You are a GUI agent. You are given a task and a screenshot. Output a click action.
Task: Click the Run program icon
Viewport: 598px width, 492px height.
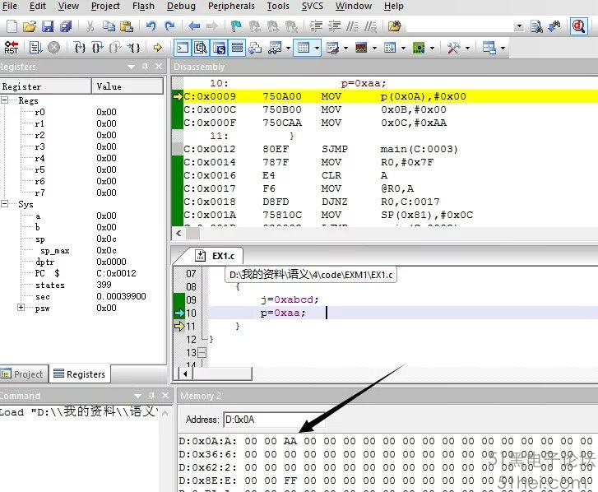point(35,48)
